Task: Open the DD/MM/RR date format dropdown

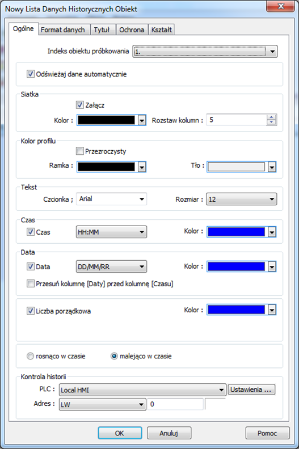Action: (x=111, y=266)
